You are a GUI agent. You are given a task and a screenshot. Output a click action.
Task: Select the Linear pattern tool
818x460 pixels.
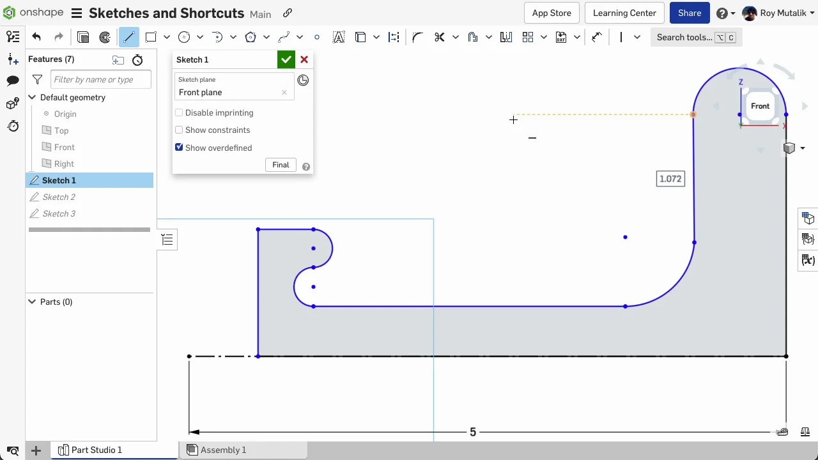pos(528,37)
